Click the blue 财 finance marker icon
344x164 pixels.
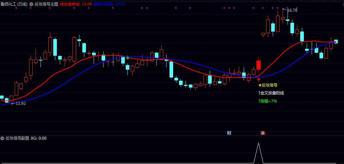229,133
